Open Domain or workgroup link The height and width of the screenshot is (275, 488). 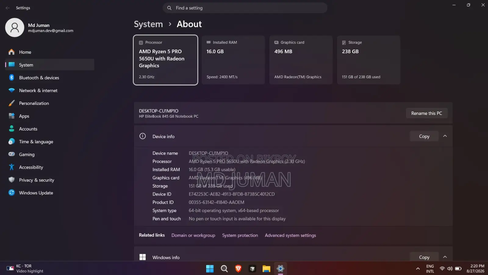coord(193,235)
